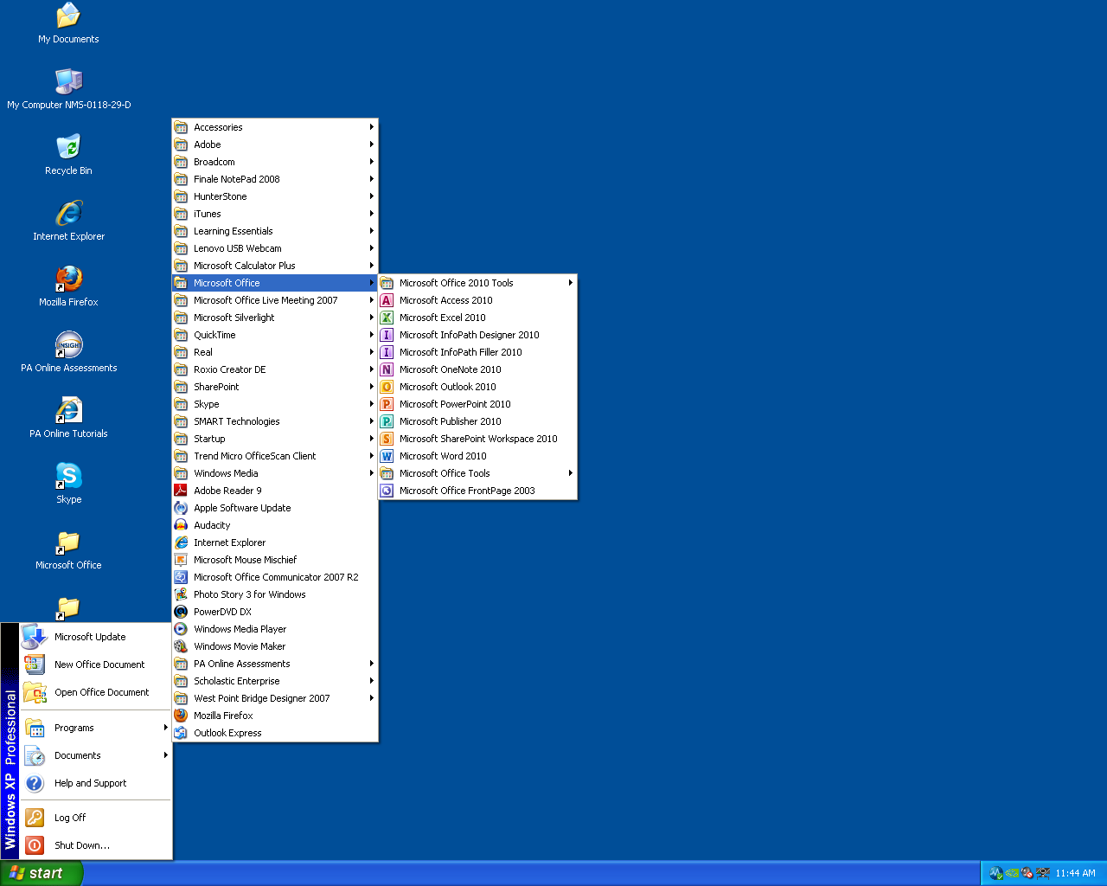Open Lenovo USB Webcam folder

(275, 248)
